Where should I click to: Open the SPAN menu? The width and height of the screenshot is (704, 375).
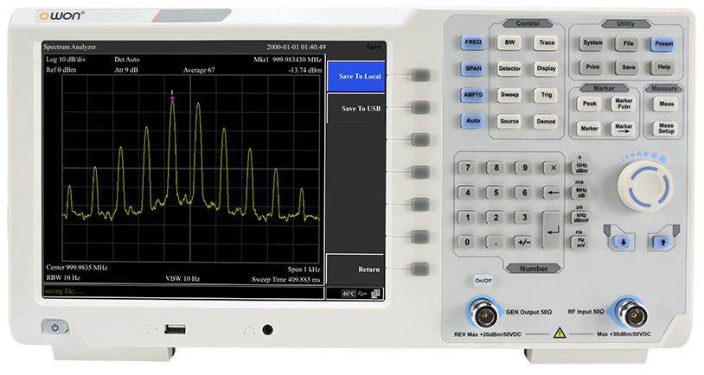(472, 68)
